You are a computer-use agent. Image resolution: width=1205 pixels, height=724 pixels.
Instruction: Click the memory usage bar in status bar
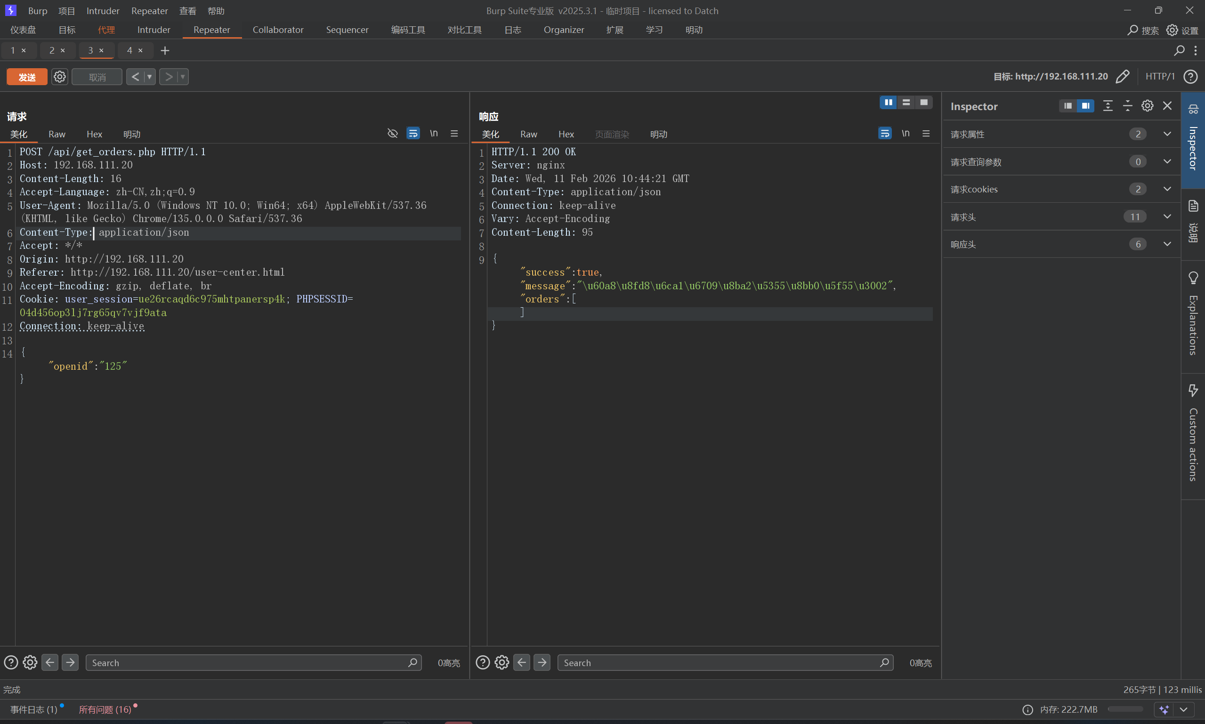point(1125,709)
